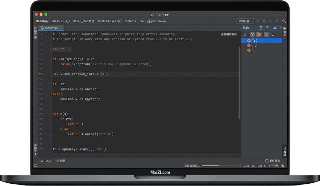Run the printenv.py script
The image size is (320, 186).
258,21
